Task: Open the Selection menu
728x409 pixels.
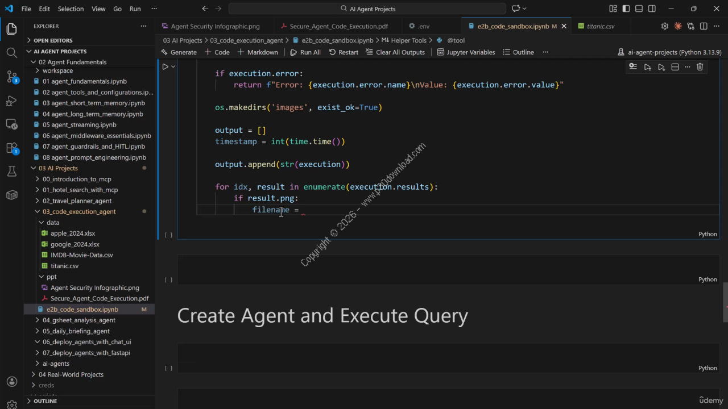Action: (x=71, y=9)
